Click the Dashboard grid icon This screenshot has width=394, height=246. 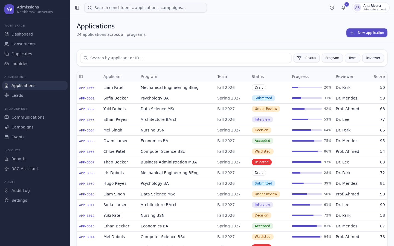[7, 34]
